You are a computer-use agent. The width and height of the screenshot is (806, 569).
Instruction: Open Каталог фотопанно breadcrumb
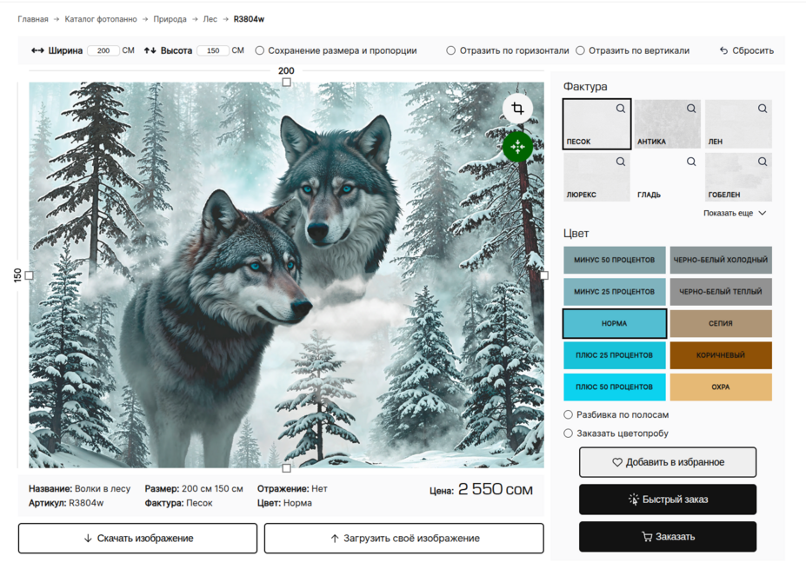tap(101, 19)
